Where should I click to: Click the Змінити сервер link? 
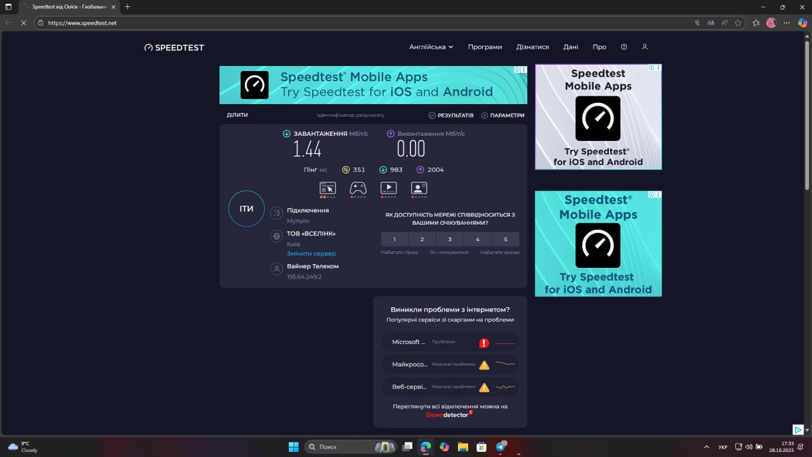pyautogui.click(x=311, y=253)
